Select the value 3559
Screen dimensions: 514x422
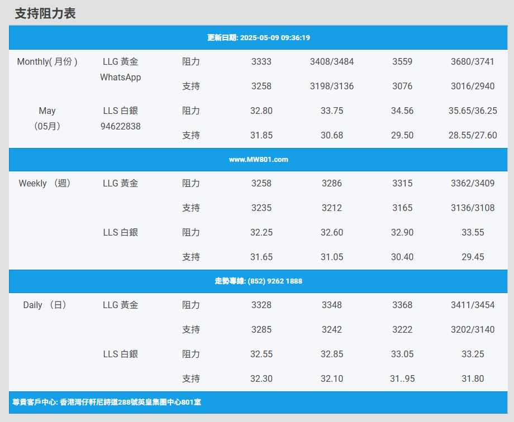click(x=402, y=61)
